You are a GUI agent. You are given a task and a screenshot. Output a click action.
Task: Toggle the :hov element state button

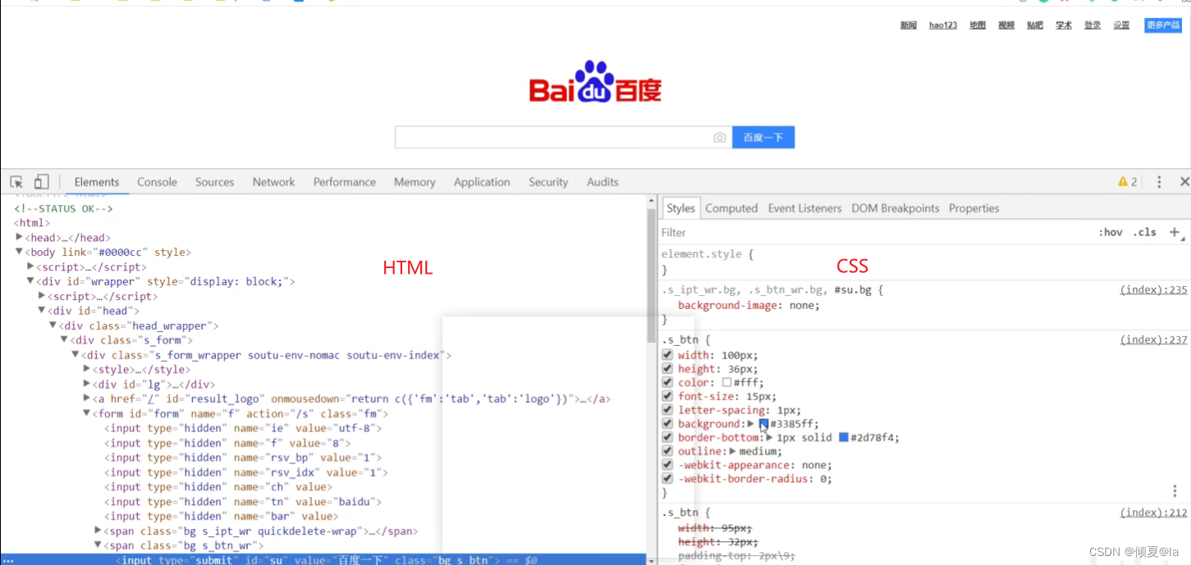(x=1111, y=232)
